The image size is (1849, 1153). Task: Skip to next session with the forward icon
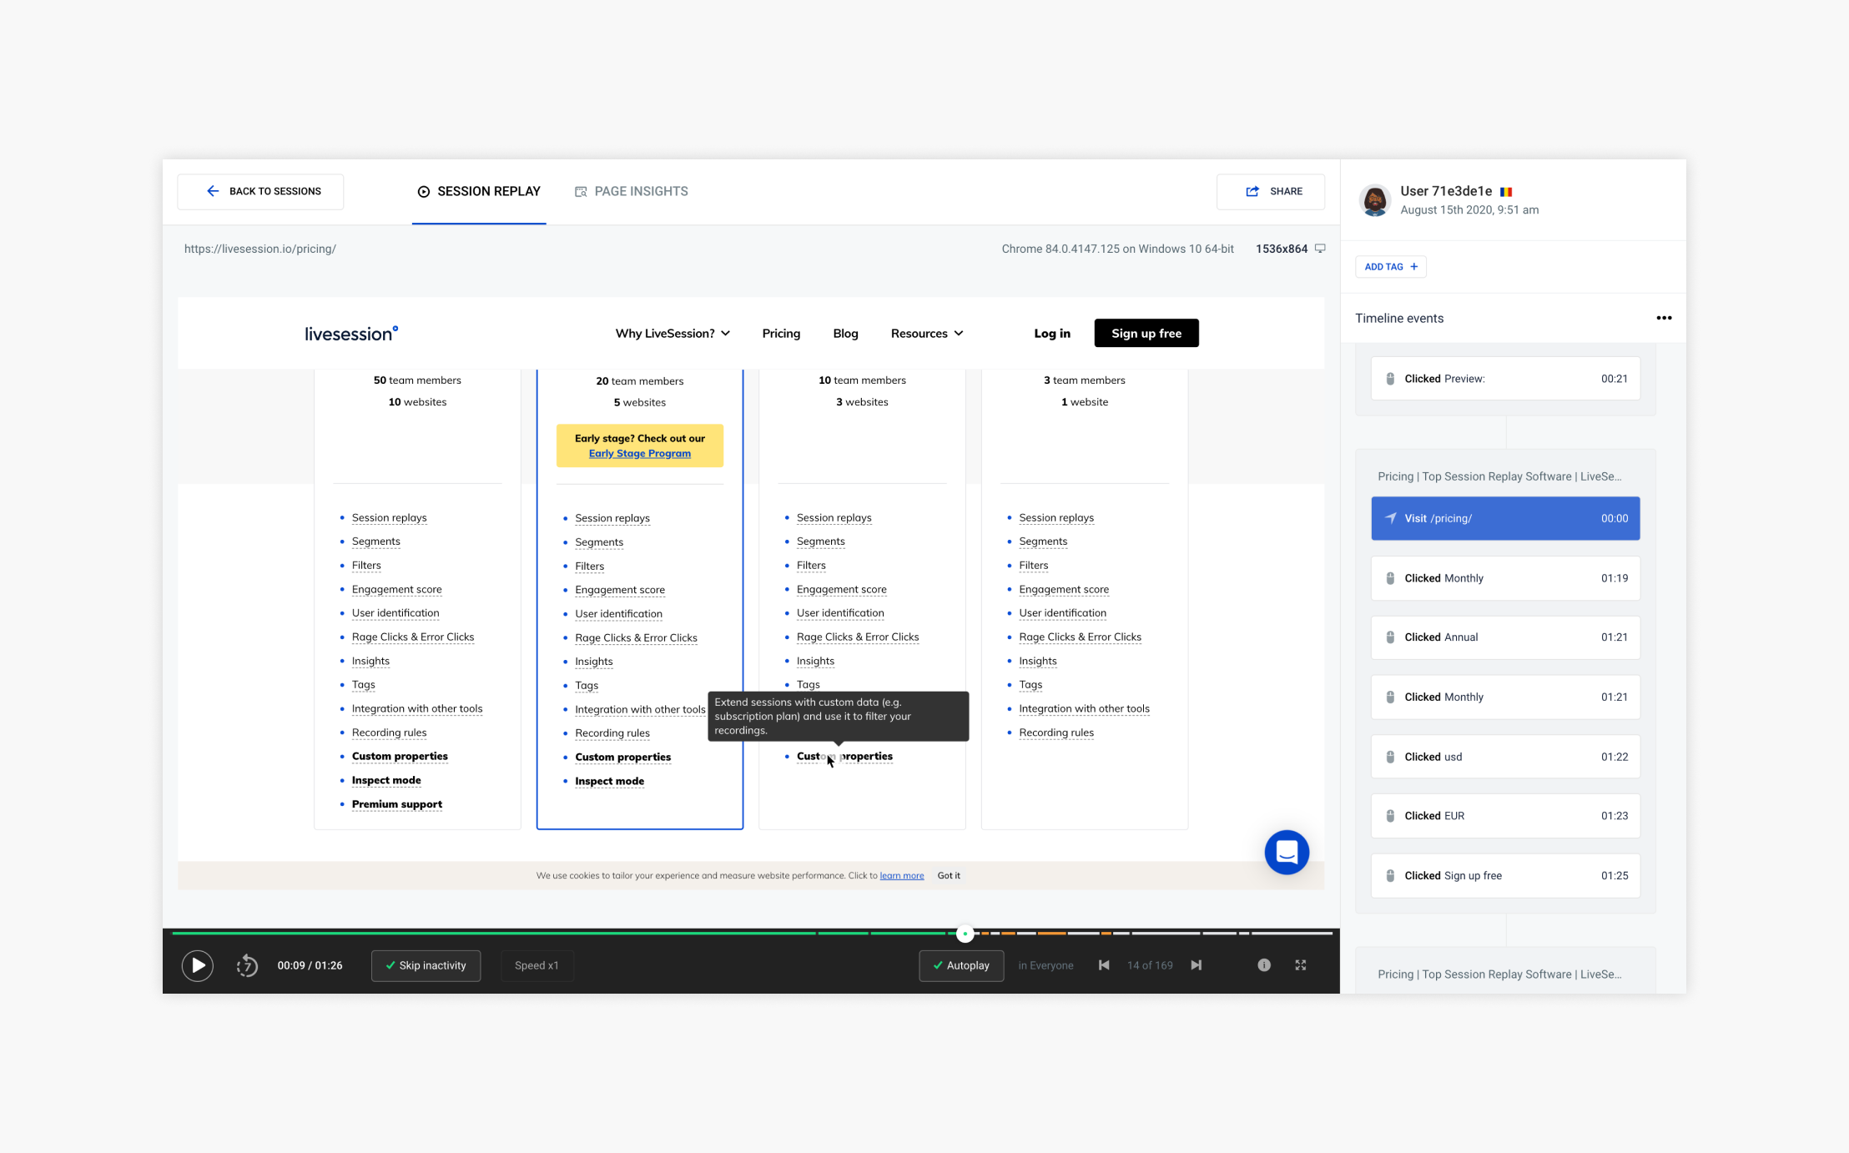click(1197, 965)
